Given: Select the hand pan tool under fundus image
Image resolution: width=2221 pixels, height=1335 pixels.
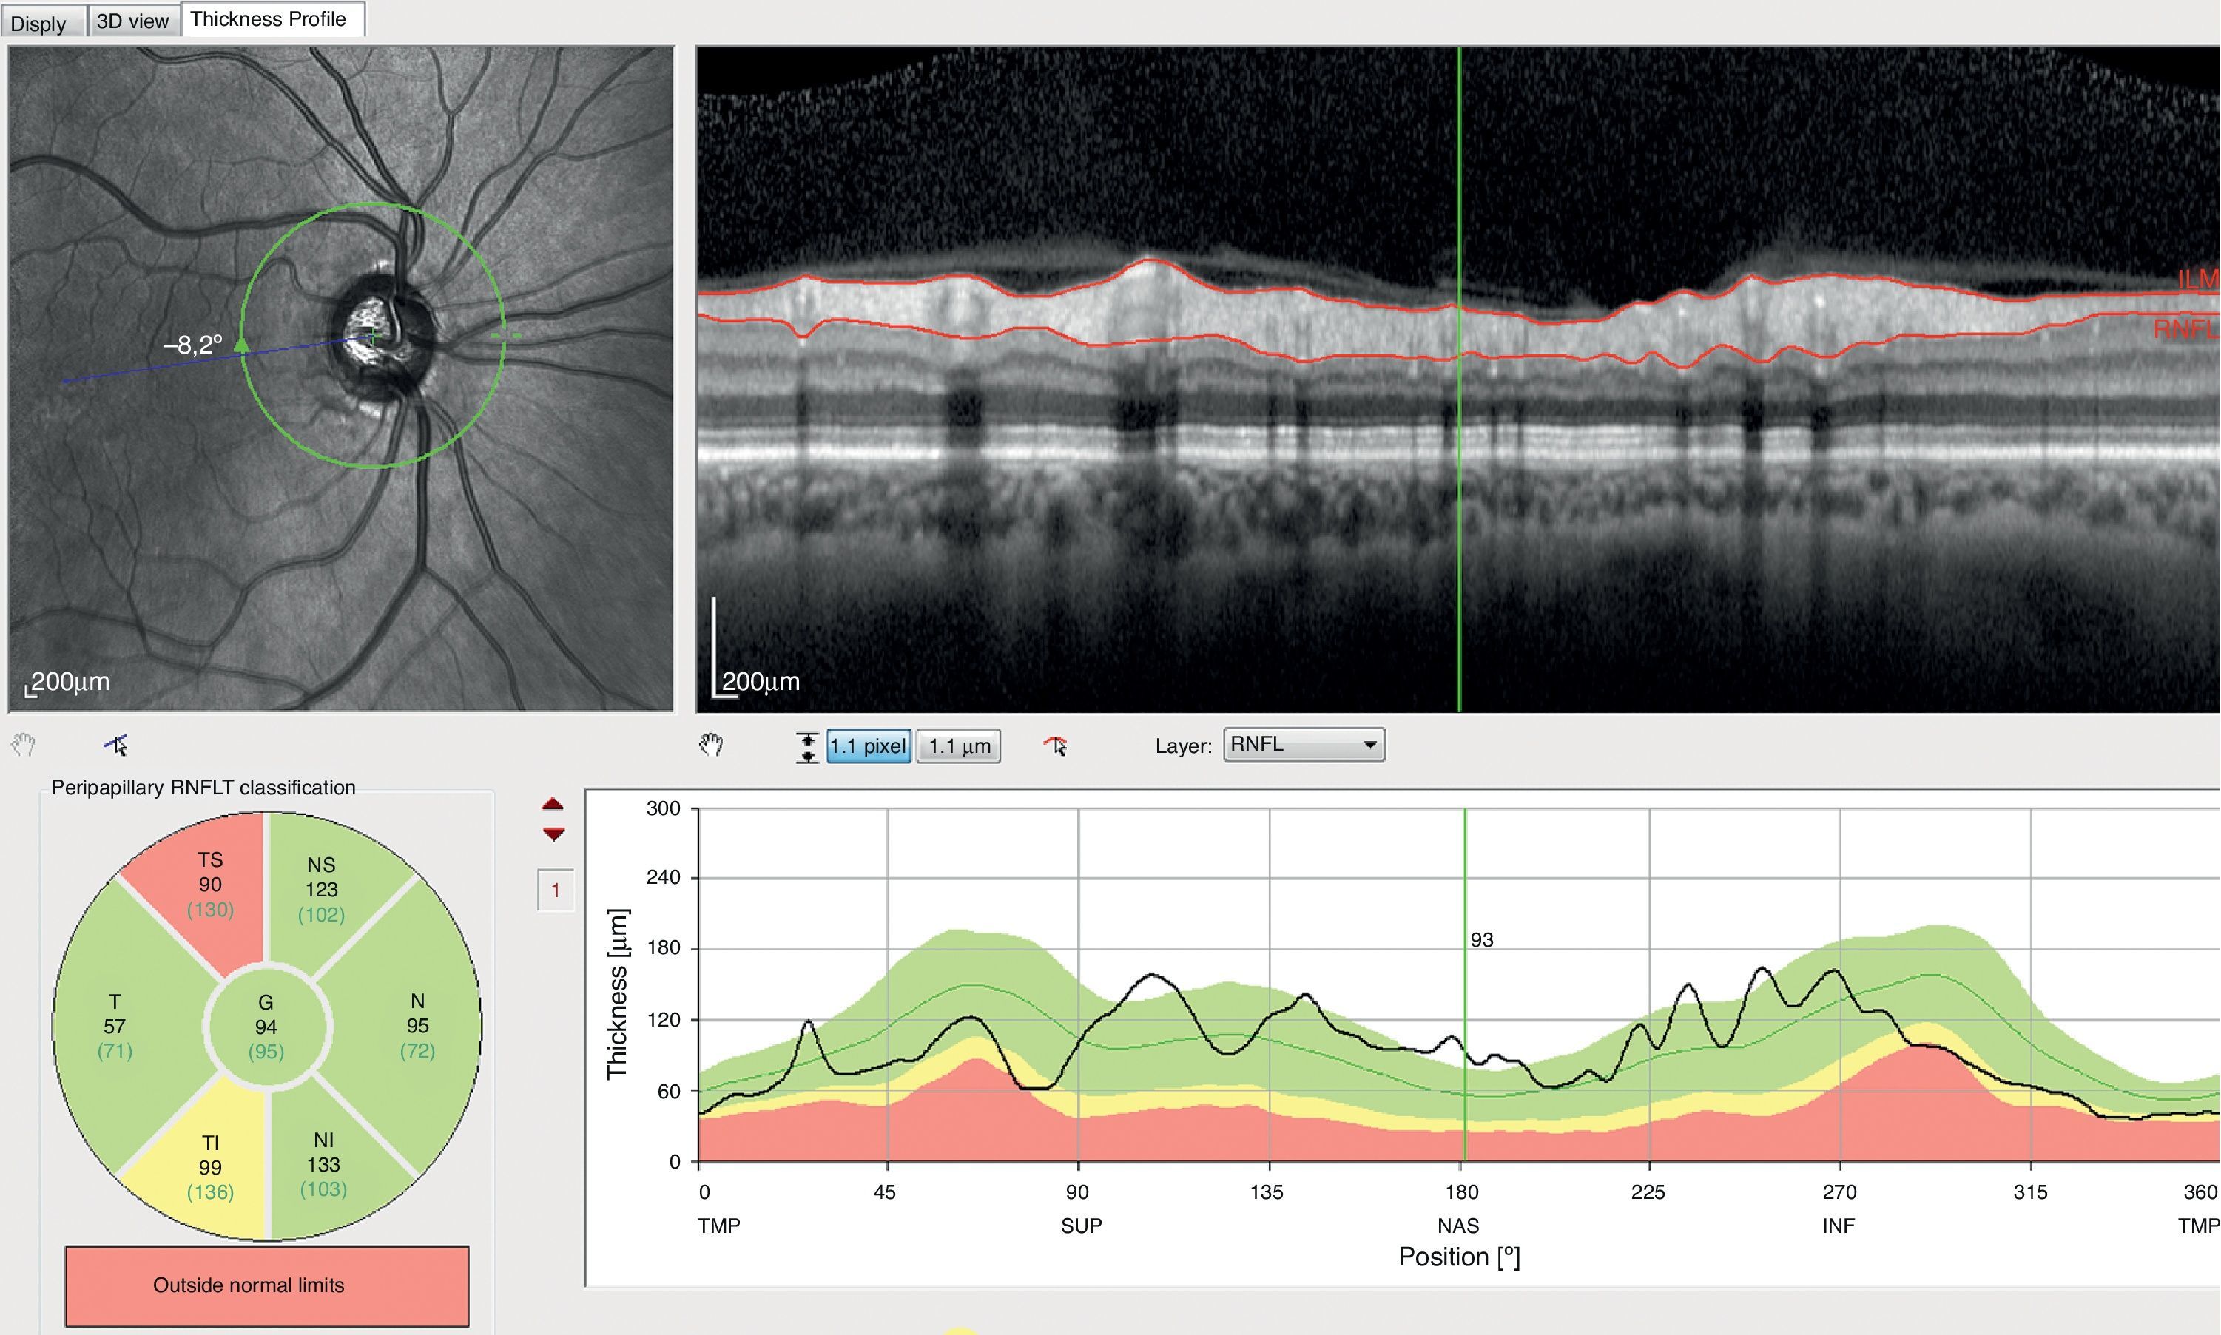Looking at the screenshot, I should (x=24, y=745).
